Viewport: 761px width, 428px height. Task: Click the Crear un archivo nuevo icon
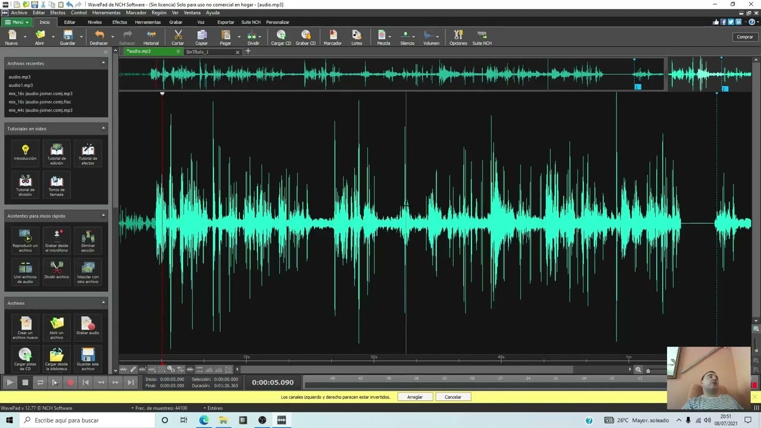pos(25,328)
